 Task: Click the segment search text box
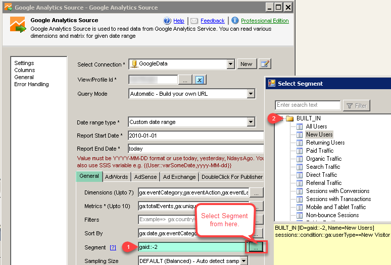(x=308, y=105)
